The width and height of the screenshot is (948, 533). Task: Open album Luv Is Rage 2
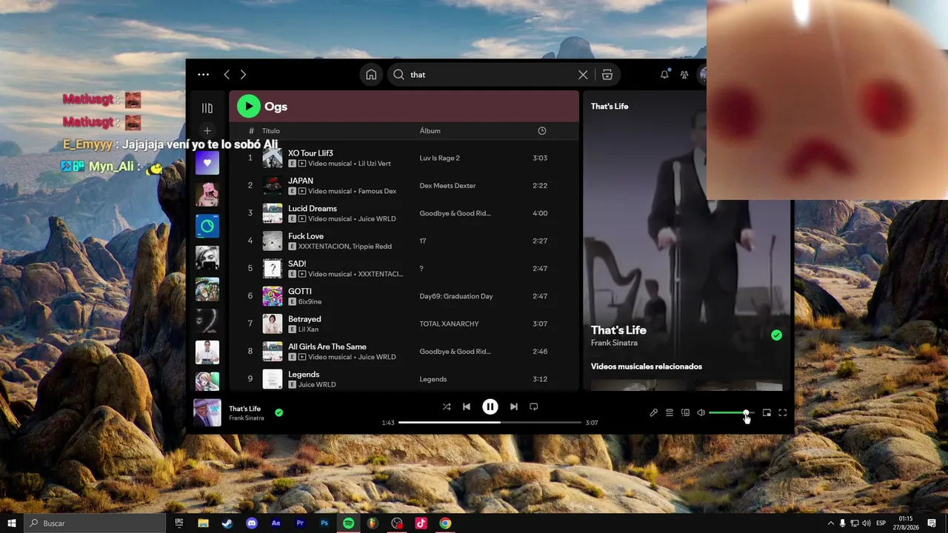pos(440,158)
